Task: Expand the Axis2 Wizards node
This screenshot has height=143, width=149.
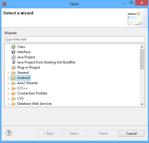Action: pos(8,83)
